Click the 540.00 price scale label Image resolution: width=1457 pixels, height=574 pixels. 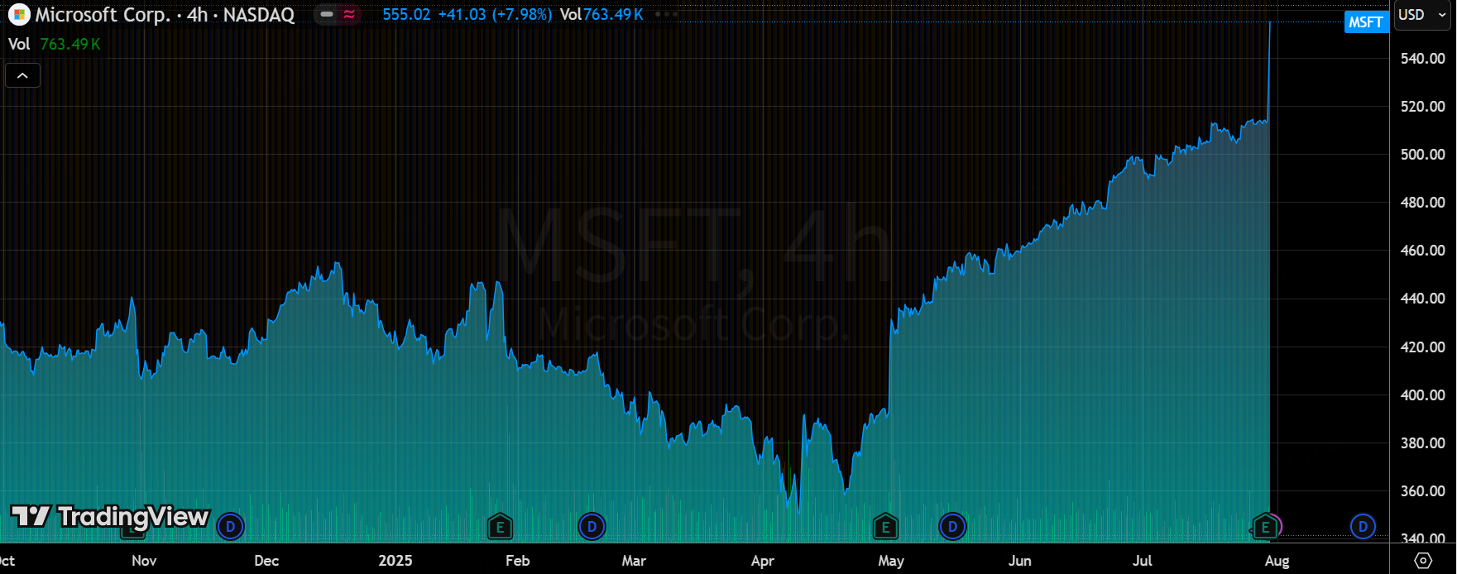[1423, 59]
